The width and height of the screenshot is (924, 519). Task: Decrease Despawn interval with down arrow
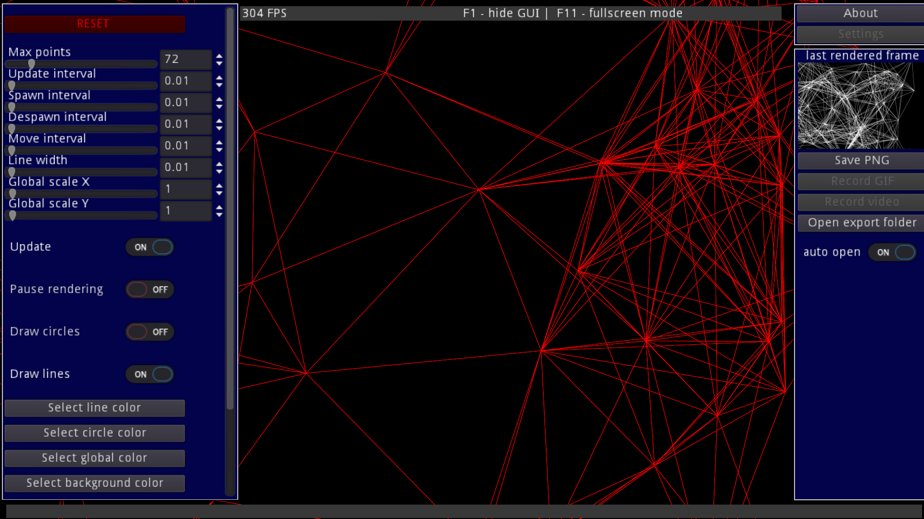coord(219,128)
